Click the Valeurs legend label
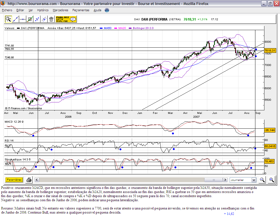280x219 pixels. pyautogui.click(x=10, y=28)
